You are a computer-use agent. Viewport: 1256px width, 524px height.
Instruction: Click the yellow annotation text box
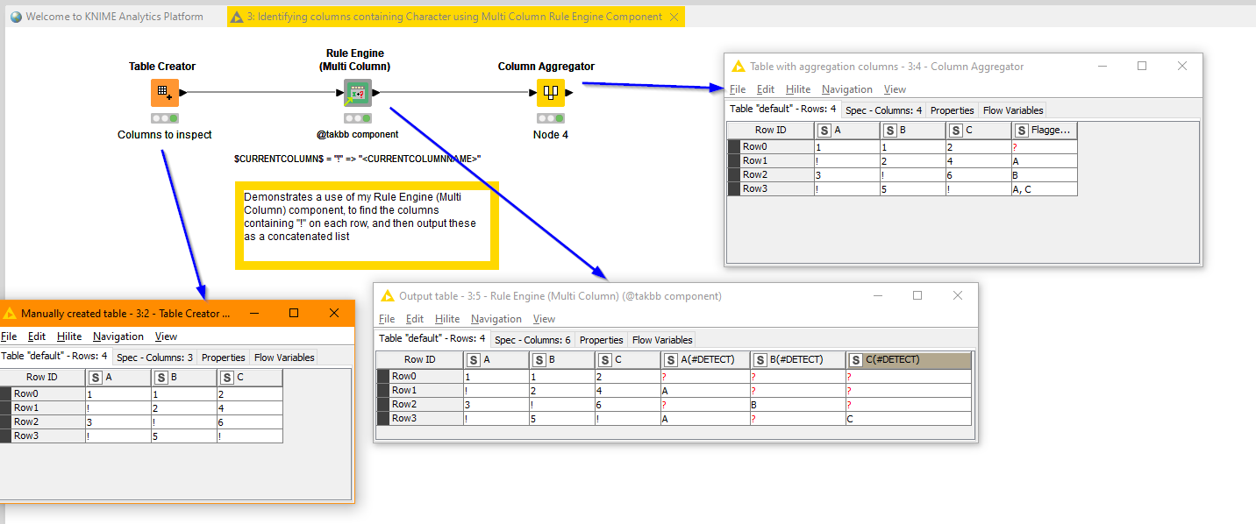[367, 224]
